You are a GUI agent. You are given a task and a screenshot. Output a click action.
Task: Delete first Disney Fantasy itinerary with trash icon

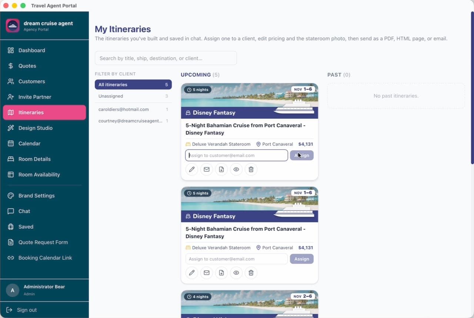pyautogui.click(x=251, y=169)
